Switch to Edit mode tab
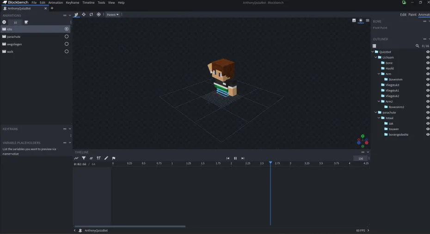This screenshot has height=234, width=430. [x=403, y=14]
